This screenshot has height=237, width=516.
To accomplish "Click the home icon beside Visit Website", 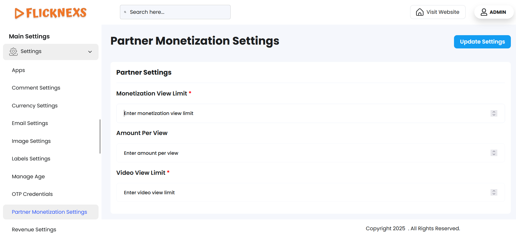I will tap(420, 12).
